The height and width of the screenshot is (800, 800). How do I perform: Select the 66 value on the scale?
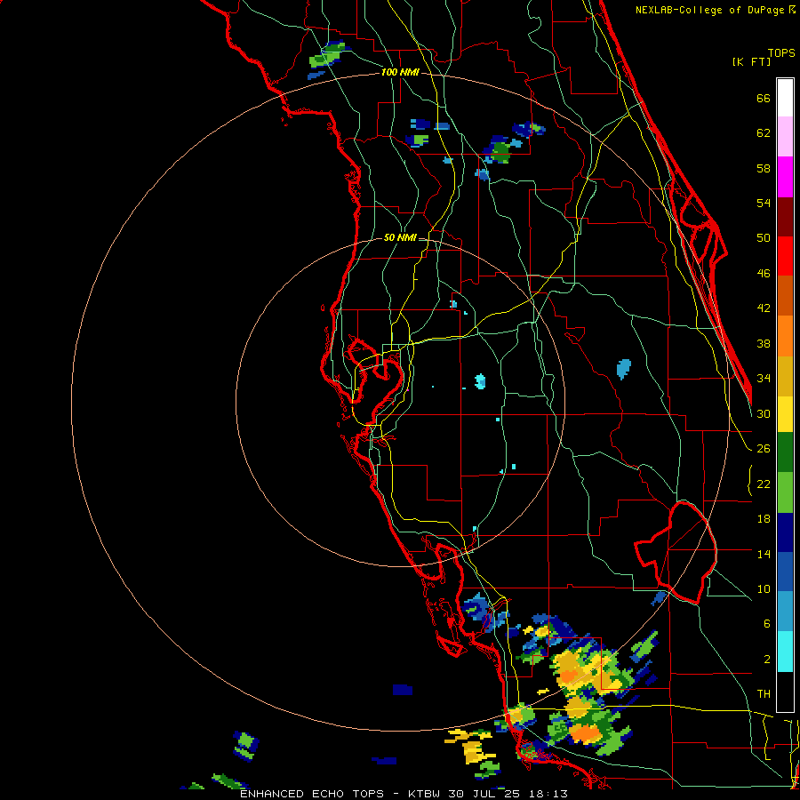764,98
